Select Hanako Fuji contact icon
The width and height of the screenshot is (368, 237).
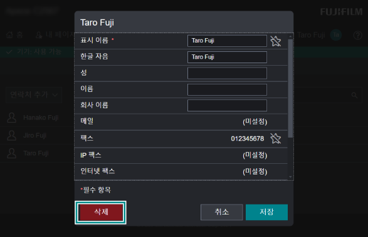(11, 118)
